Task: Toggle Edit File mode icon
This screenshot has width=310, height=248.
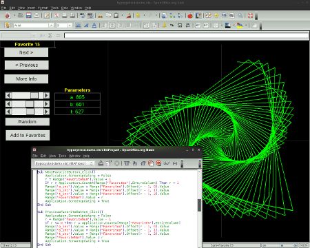Action: 47,16
